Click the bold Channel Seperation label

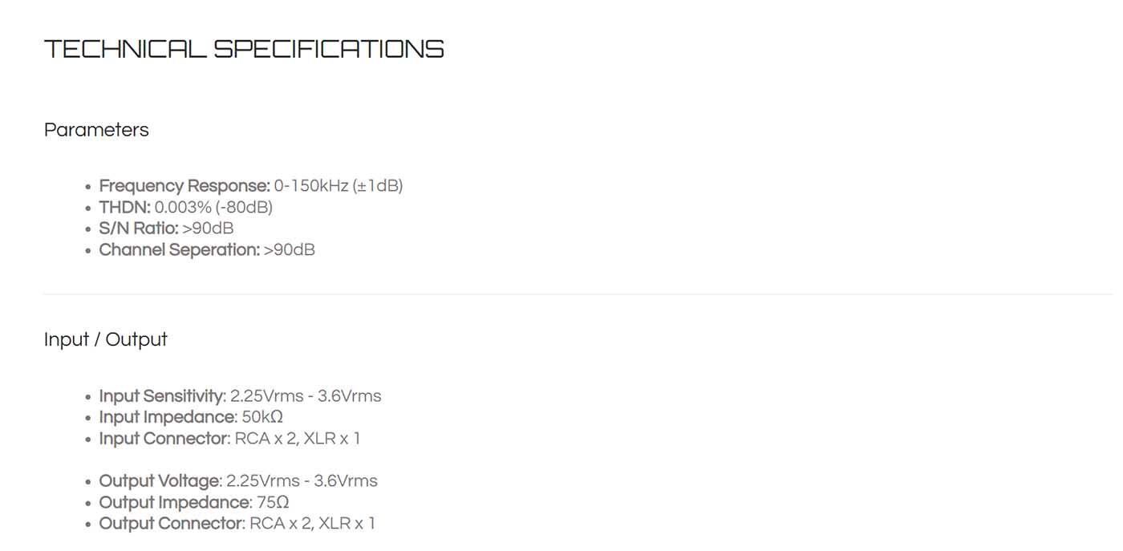(179, 249)
